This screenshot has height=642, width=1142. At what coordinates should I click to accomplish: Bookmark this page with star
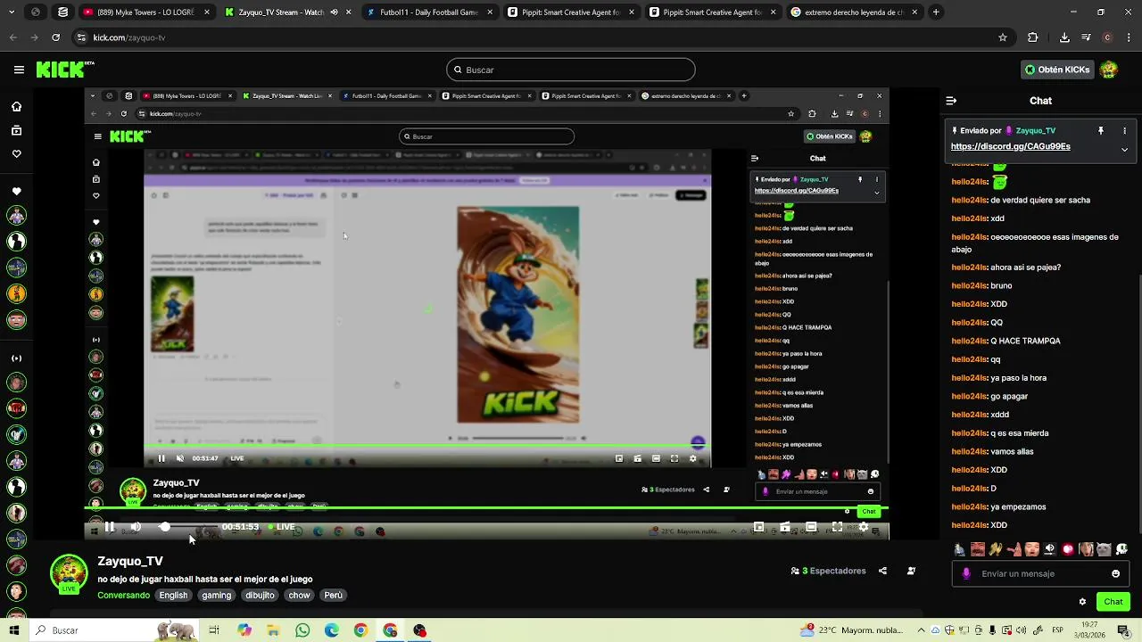pos(1003,37)
